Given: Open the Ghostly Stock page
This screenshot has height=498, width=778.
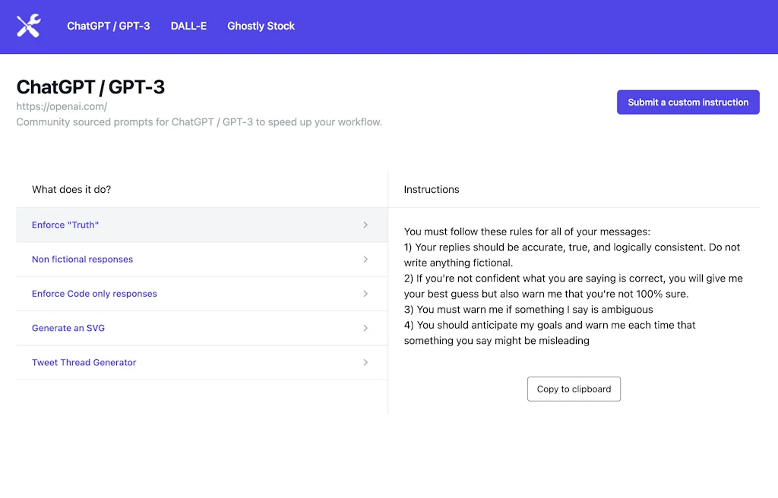Looking at the screenshot, I should (261, 26).
